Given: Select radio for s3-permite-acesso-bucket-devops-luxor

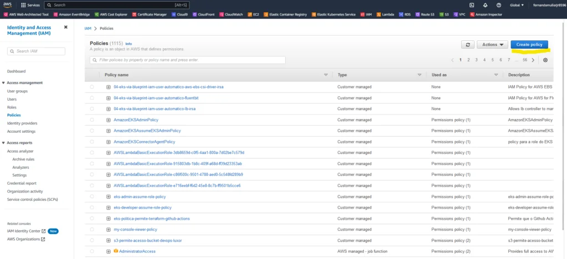Looking at the screenshot, I should [92, 240].
